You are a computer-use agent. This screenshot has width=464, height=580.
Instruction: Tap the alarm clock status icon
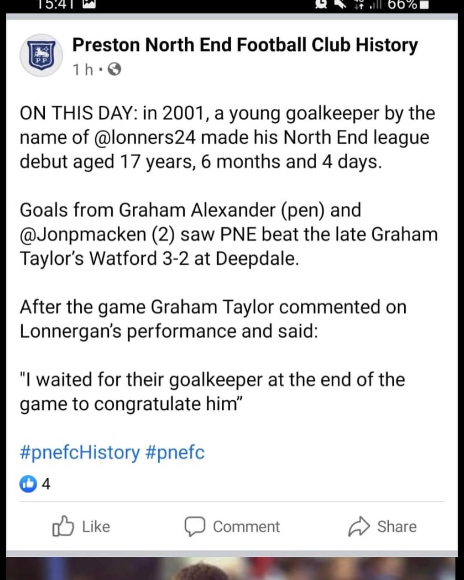[x=321, y=3]
